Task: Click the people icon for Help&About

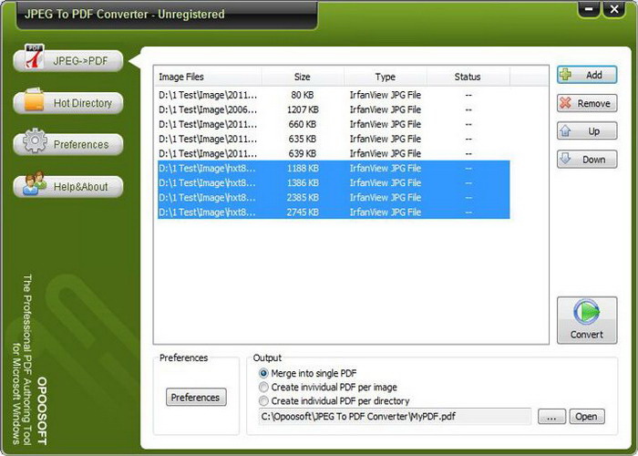Action: tap(35, 182)
